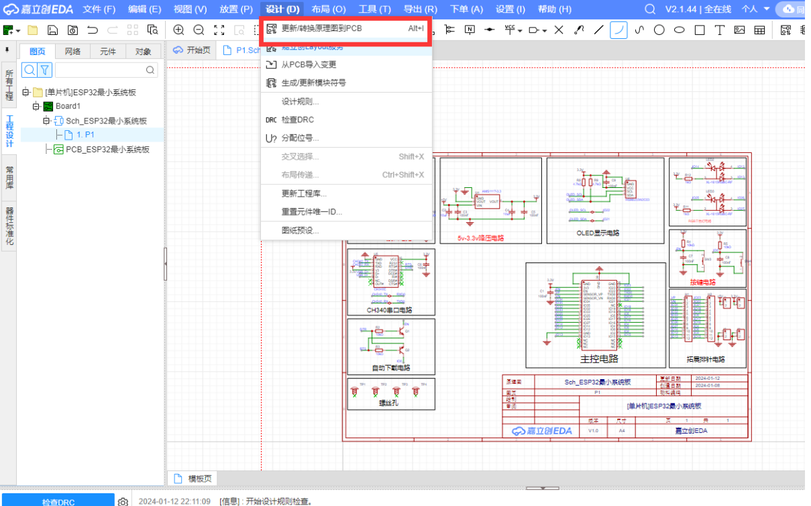
Task: Open the dropdown arrow beside new project icon
Action: 18,31
